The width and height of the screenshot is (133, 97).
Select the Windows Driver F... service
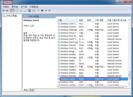click(69, 33)
